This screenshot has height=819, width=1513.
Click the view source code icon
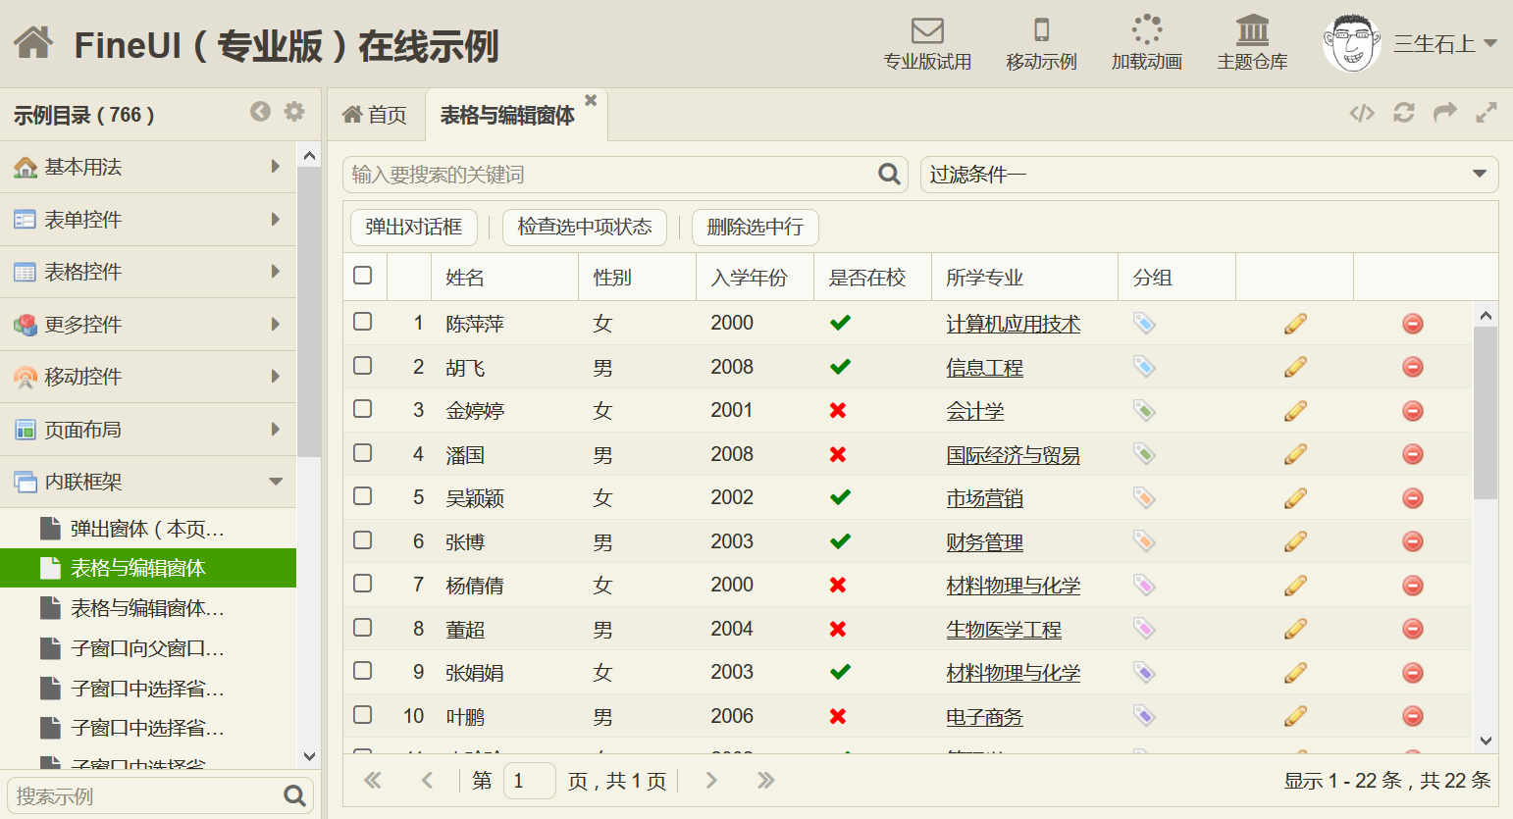[x=1362, y=113]
